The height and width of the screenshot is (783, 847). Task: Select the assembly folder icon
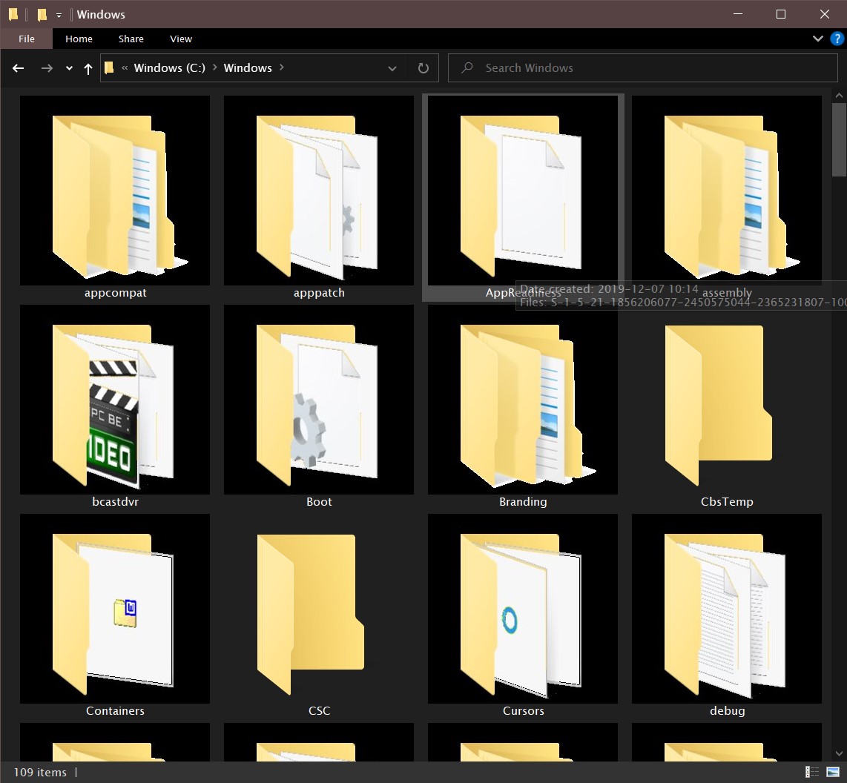point(727,191)
